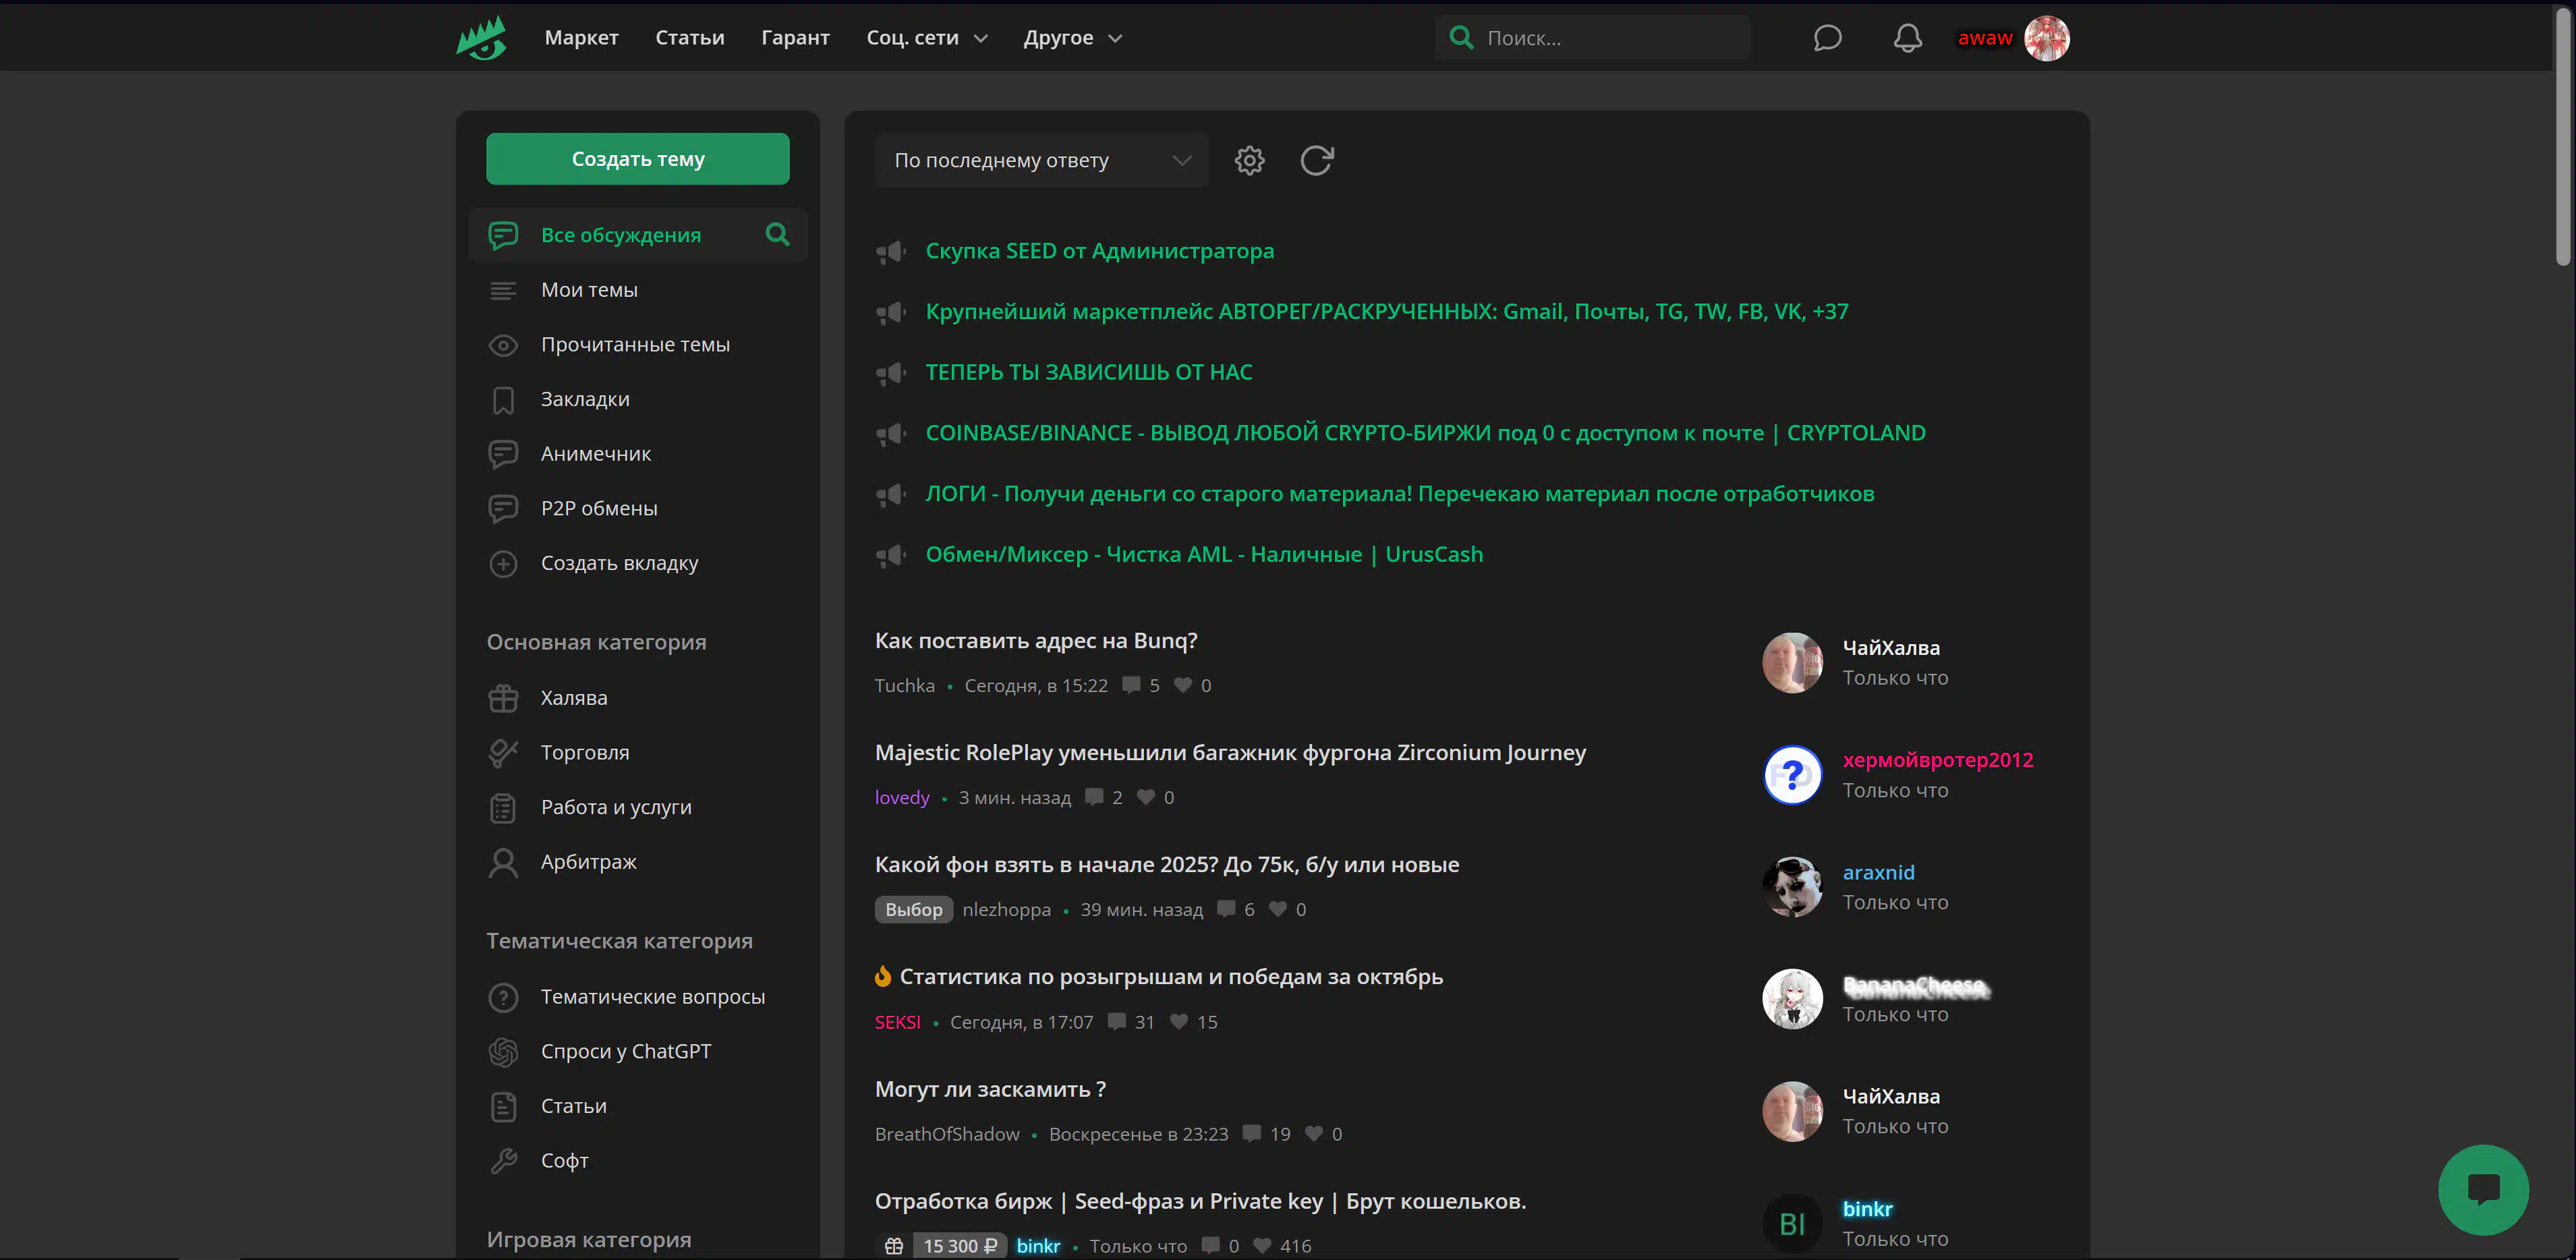
Task: Click the question-mark avatar of хермойвротер2012
Action: coord(1791,775)
